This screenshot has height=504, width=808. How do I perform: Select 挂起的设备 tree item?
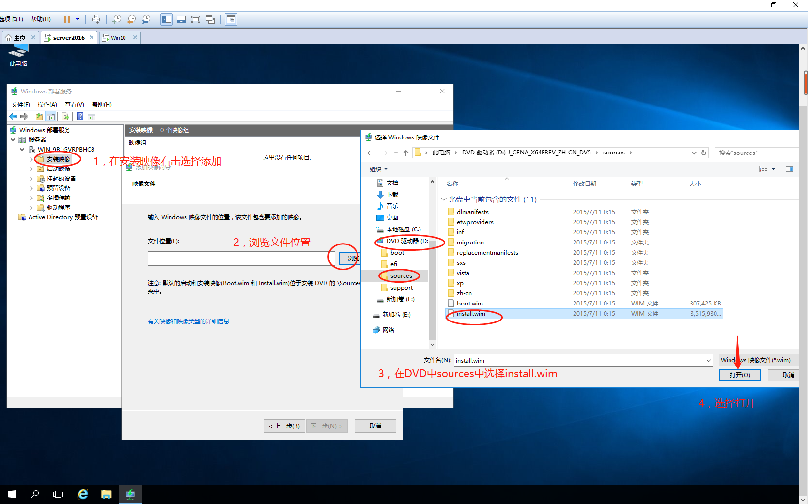click(x=61, y=178)
